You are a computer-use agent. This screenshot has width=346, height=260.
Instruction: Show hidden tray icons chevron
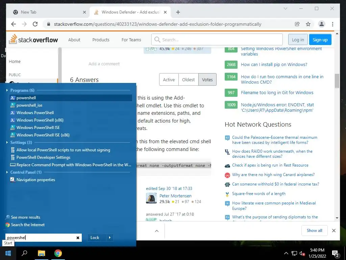(x=286, y=253)
